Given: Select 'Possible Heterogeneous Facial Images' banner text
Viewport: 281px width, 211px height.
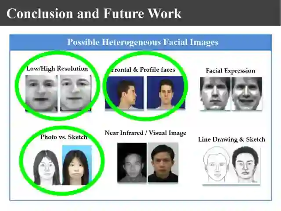Looking at the screenshot, I should pyautogui.click(x=143, y=42).
